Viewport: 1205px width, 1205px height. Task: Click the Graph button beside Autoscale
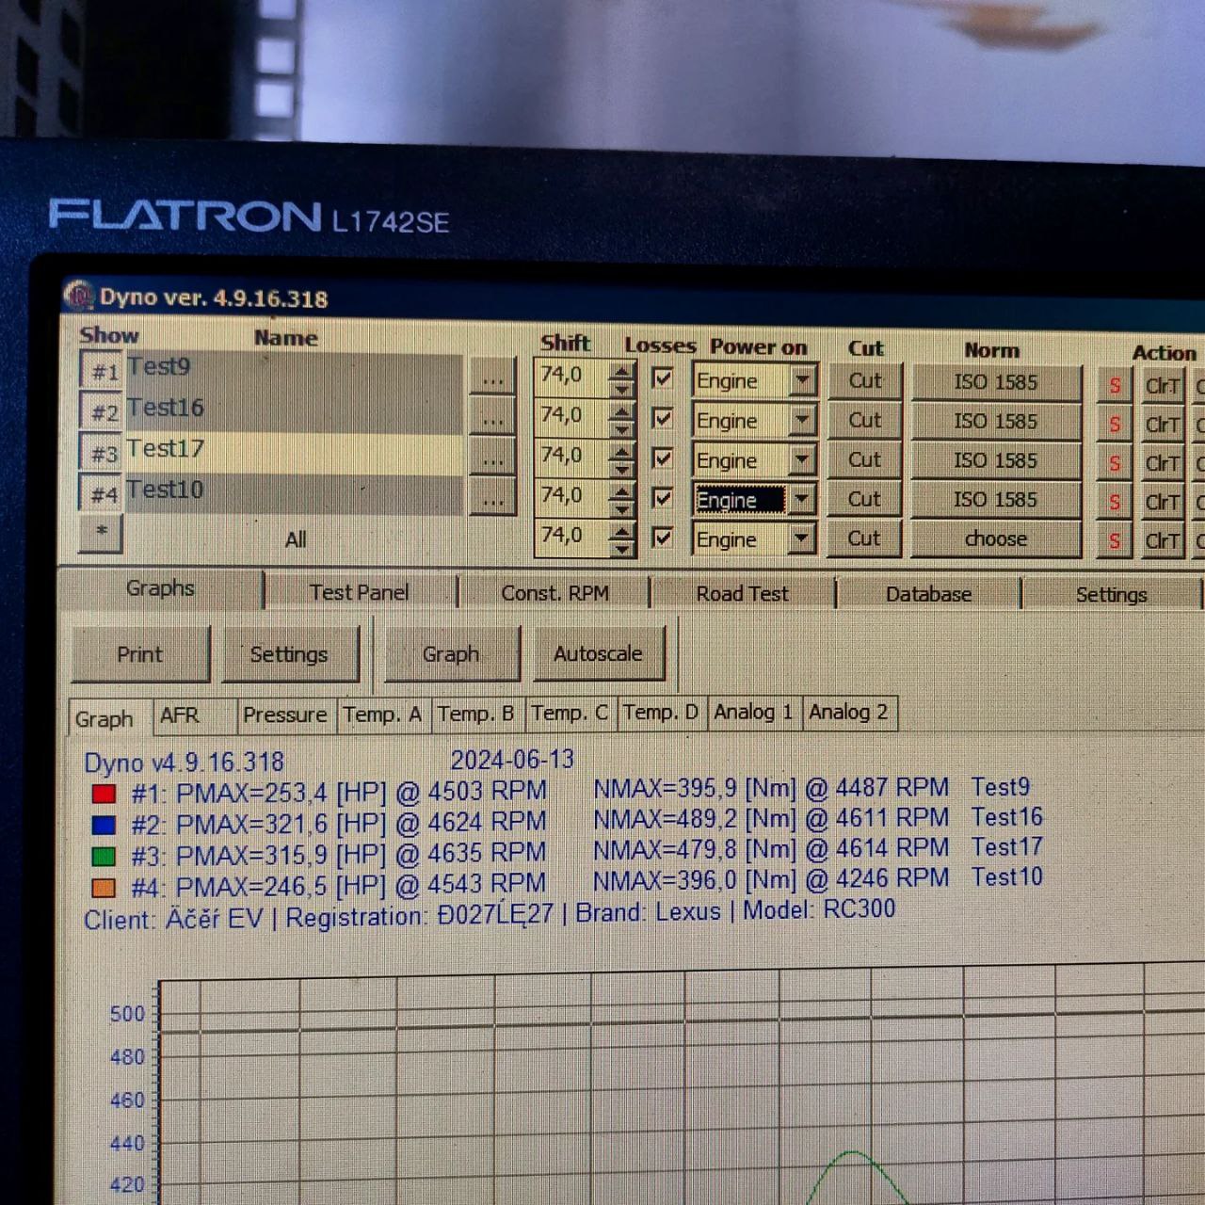(451, 654)
